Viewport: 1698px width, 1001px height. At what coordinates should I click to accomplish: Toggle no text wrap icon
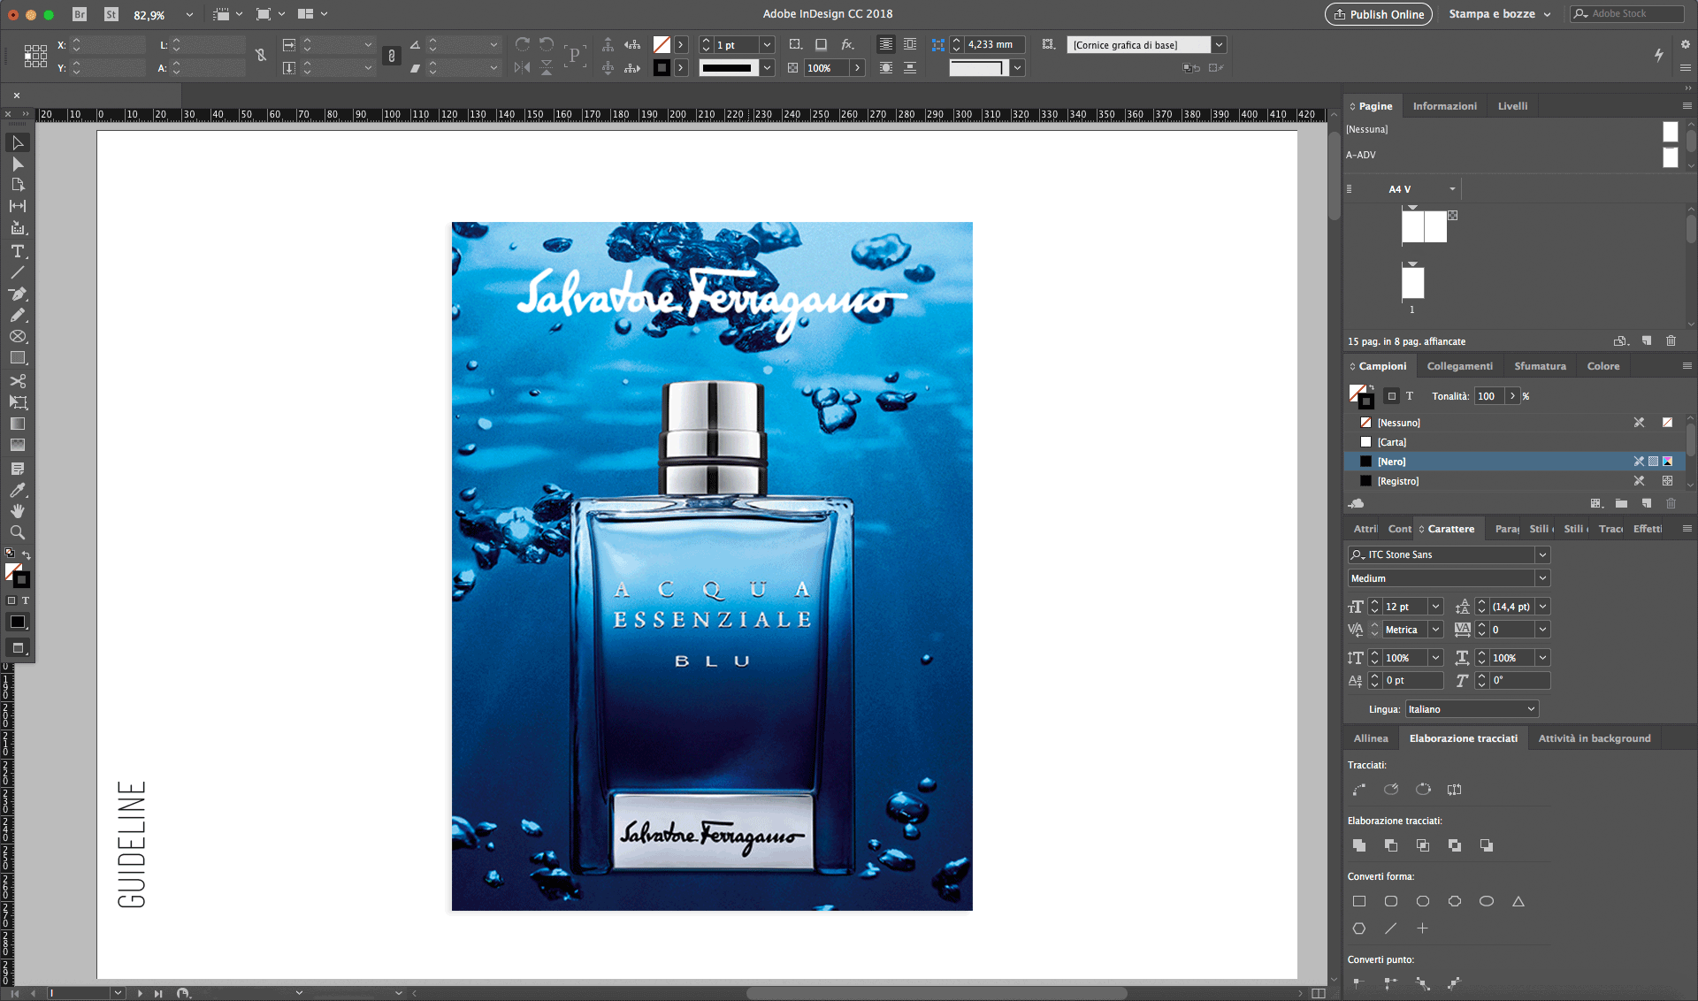[x=885, y=44]
